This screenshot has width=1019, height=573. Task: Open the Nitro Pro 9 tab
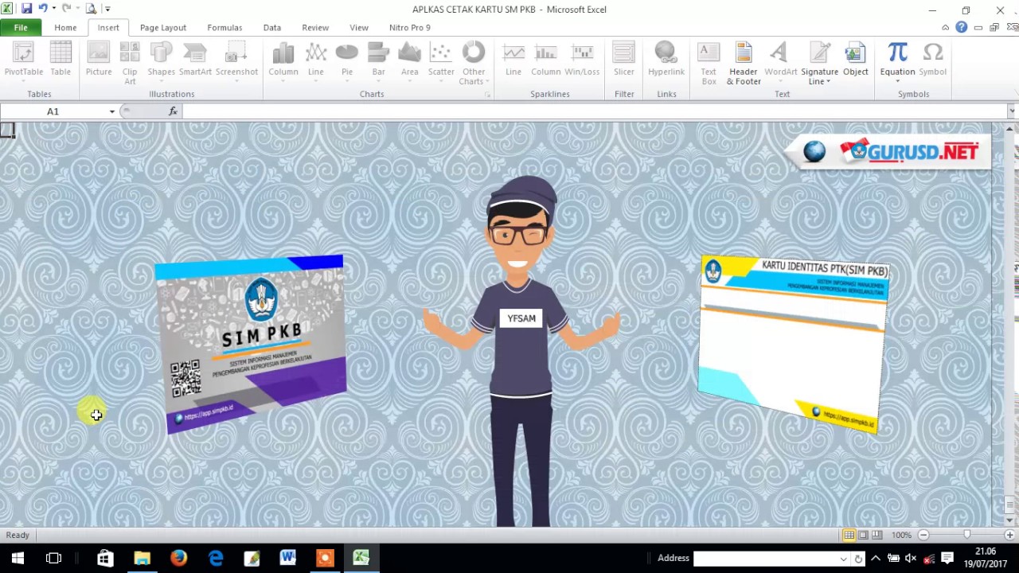click(x=410, y=28)
